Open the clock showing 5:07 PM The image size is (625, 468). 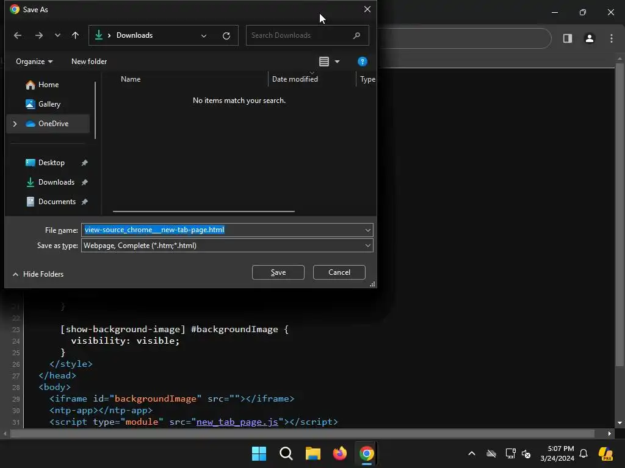(x=557, y=453)
